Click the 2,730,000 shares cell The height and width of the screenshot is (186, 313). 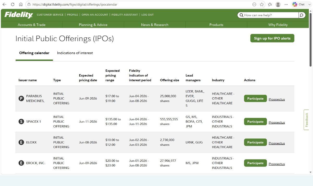click(x=167, y=142)
